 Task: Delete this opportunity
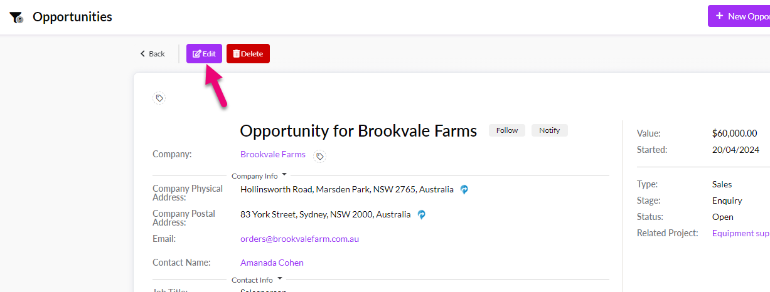(x=248, y=54)
